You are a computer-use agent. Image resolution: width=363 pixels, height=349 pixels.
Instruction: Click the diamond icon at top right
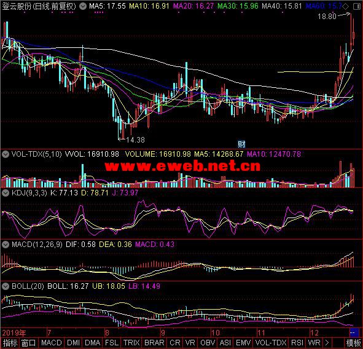click(346, 7)
